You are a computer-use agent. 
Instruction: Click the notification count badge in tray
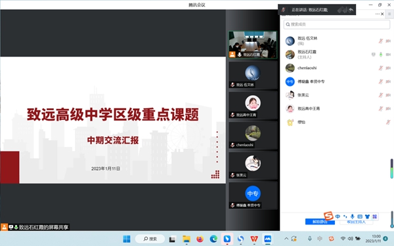click(x=385, y=239)
